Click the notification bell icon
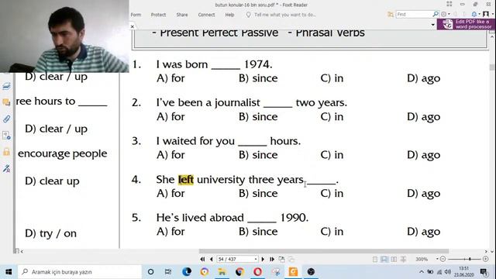 click(x=474, y=14)
